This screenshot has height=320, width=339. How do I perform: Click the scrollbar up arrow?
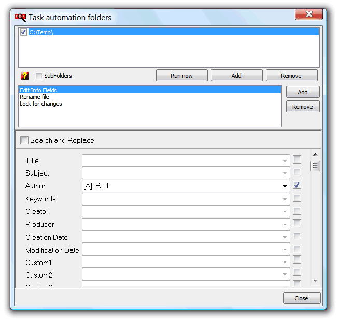tap(315, 155)
